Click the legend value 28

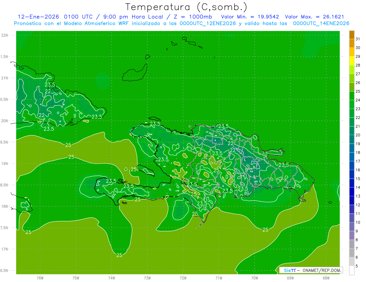point(358,65)
